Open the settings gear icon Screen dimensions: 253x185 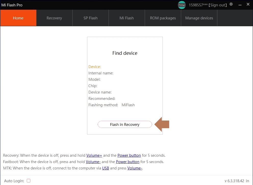(231, 4)
